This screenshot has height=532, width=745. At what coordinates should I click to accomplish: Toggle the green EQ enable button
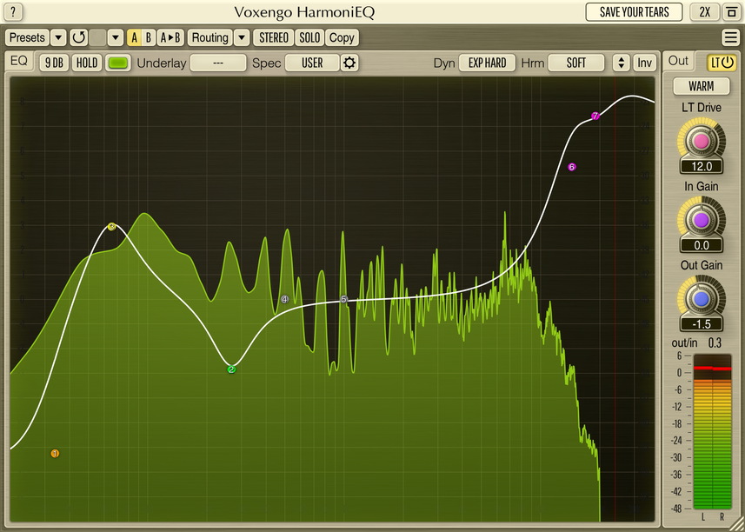click(x=118, y=63)
